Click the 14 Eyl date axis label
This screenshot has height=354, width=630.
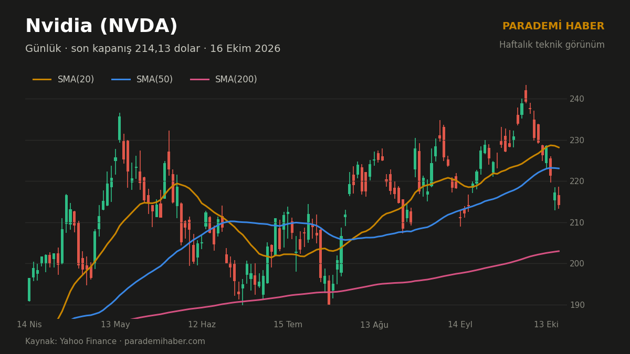[x=460, y=325]
